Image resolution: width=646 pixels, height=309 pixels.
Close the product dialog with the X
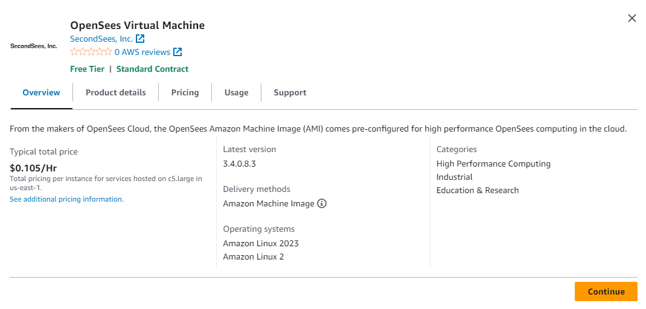pyautogui.click(x=632, y=18)
